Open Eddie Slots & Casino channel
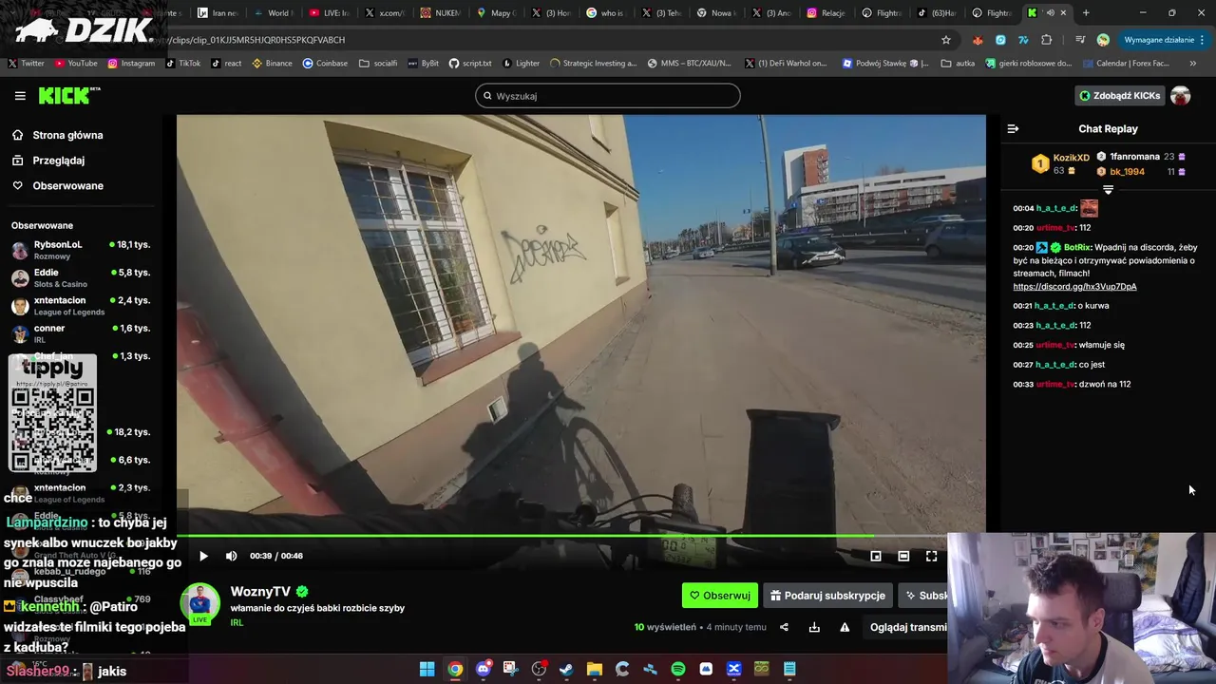The width and height of the screenshot is (1216, 684). coord(81,278)
